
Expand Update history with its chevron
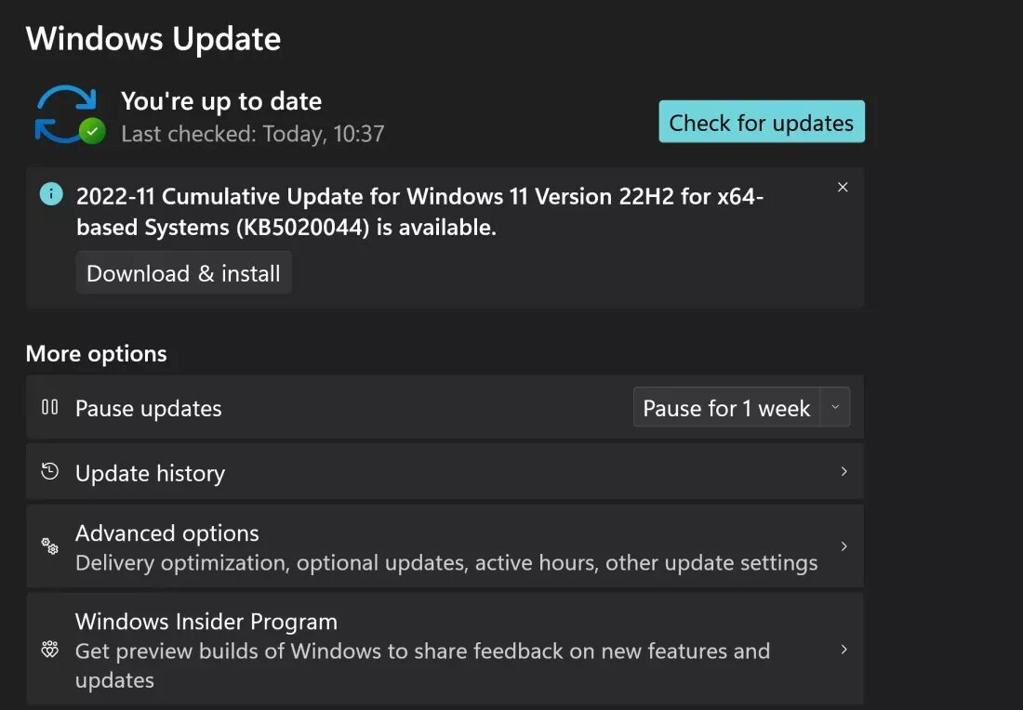tap(844, 471)
